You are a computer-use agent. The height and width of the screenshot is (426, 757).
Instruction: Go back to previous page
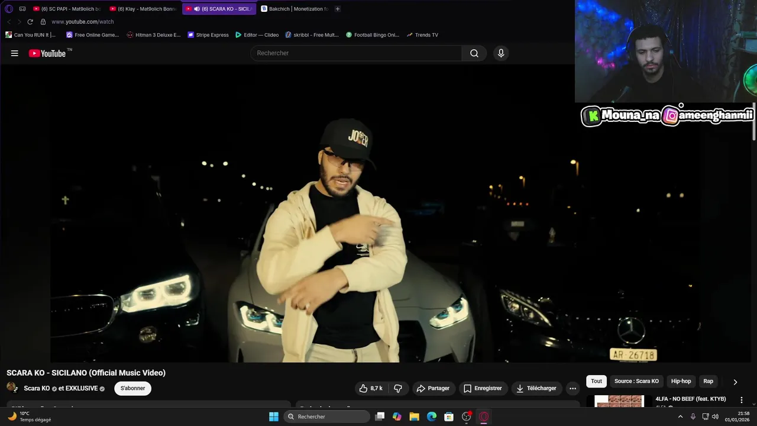tap(9, 22)
